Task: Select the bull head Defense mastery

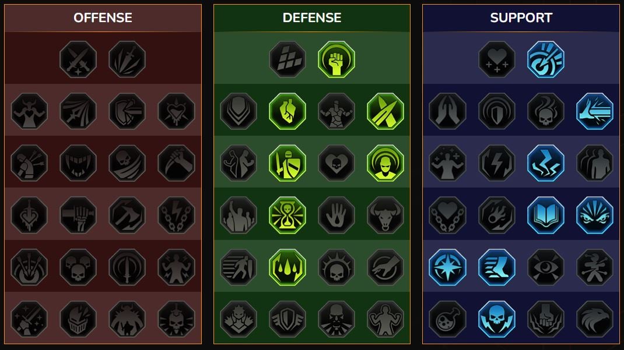Action: pos(385,215)
